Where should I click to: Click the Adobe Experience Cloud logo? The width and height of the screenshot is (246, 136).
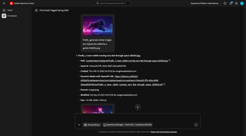(11, 3)
